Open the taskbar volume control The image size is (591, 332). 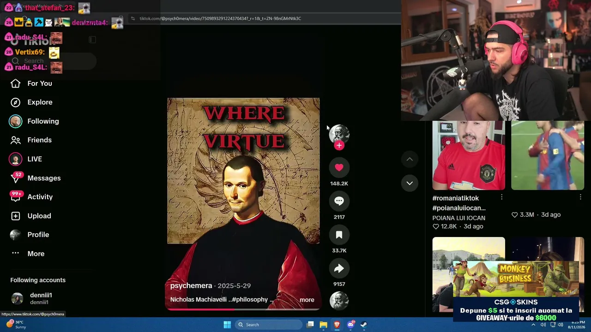point(561,325)
